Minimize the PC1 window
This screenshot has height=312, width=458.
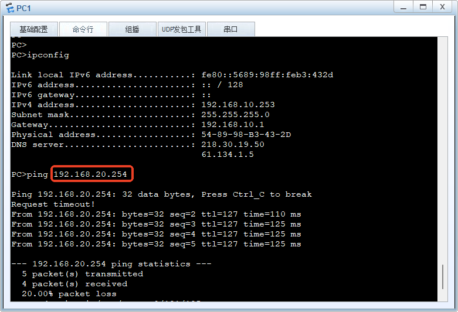point(403,7)
